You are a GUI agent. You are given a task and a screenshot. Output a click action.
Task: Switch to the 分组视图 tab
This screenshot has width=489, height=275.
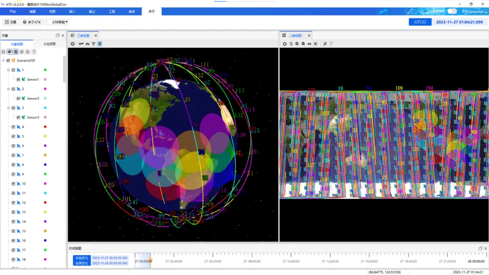pyautogui.click(x=49, y=44)
